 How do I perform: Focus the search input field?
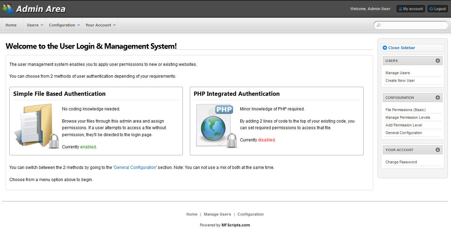click(x=411, y=25)
